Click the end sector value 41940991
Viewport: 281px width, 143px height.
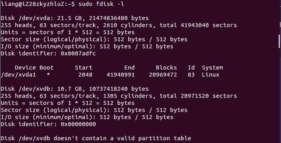coord(121,75)
